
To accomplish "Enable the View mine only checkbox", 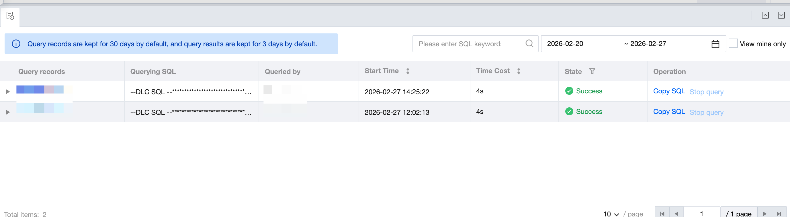I will coord(733,43).
